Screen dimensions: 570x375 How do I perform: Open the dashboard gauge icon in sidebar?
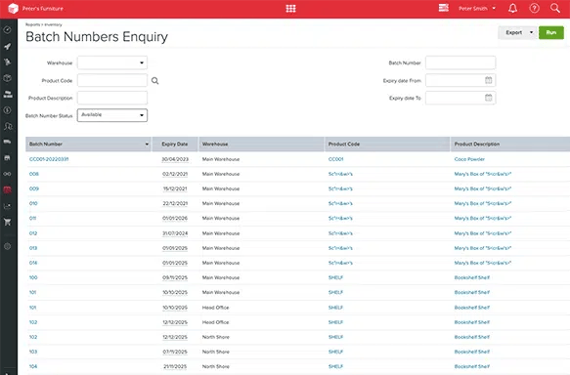[x=7, y=29]
